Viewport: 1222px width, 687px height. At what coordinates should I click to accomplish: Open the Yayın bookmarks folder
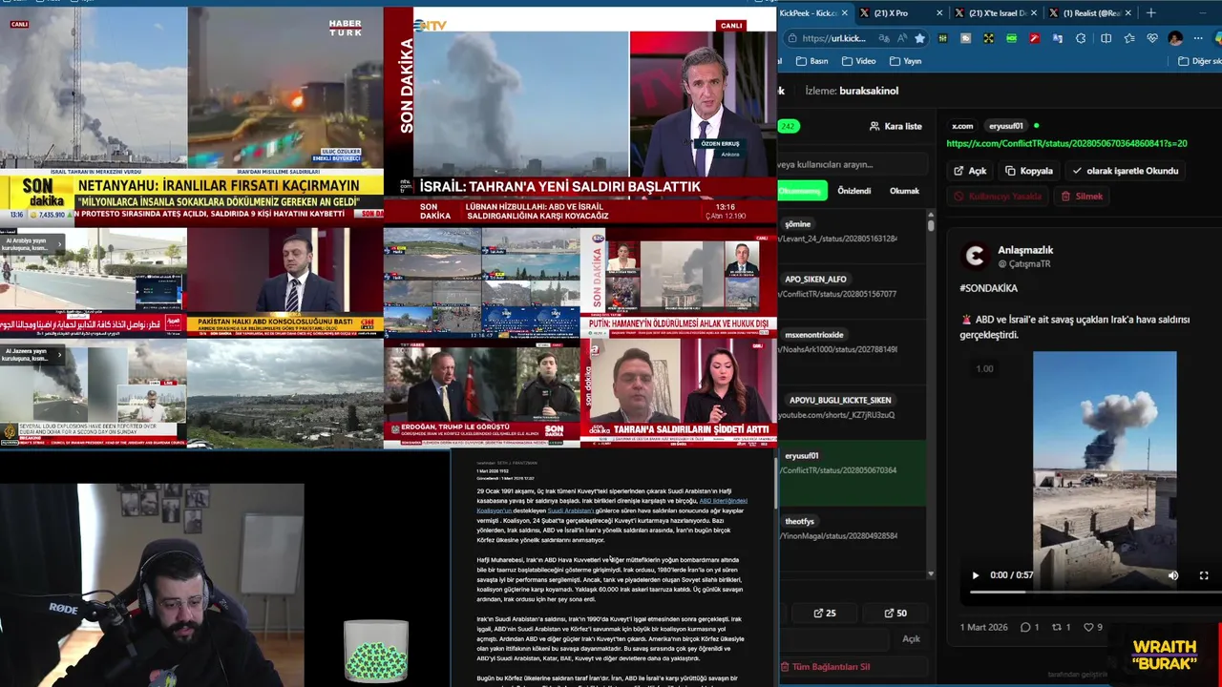[904, 61]
